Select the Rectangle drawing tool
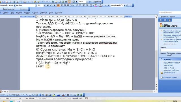Image resolution: width=181 pixels, height=102 pixels. click(30, 95)
